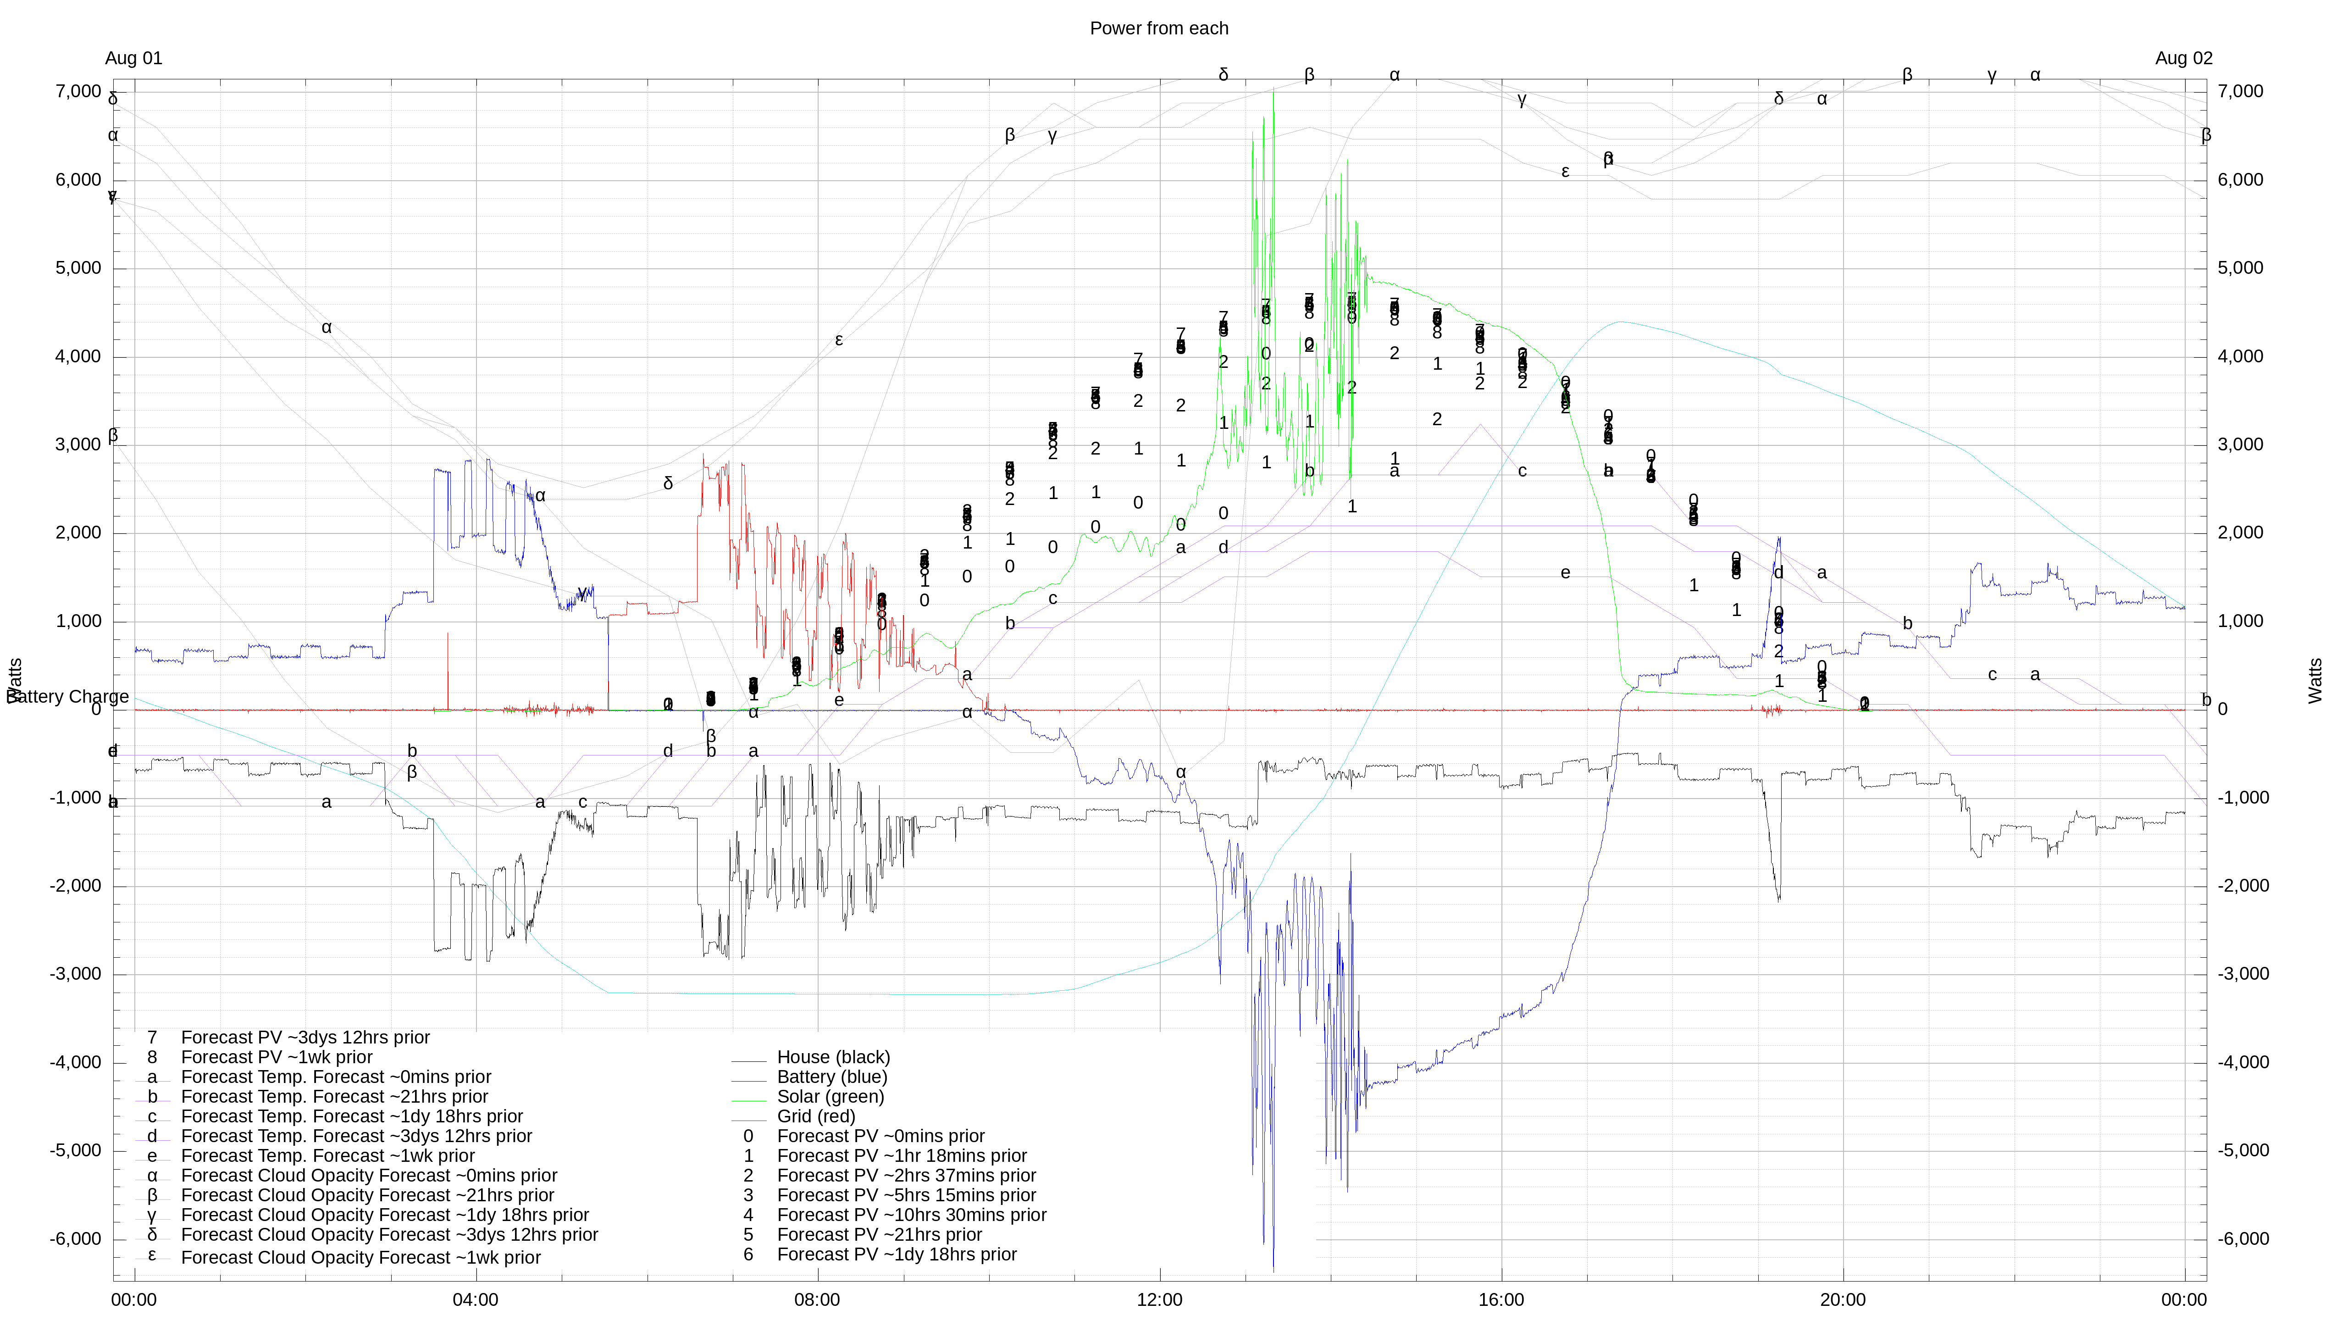
Task: Select the 'Battery Charge' axis label
Action: (67, 697)
